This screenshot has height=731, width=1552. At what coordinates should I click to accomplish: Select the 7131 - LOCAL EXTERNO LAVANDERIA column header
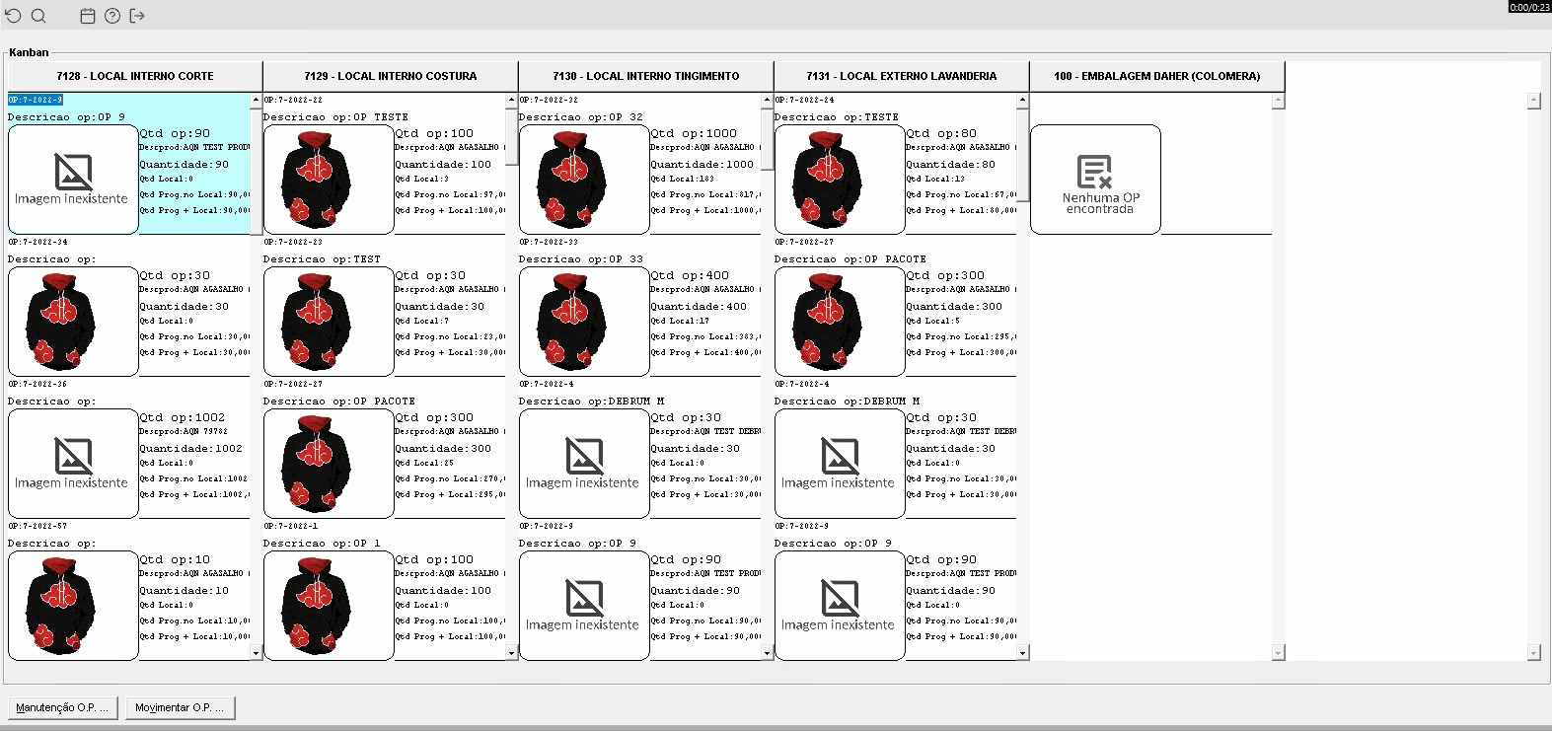tap(902, 76)
